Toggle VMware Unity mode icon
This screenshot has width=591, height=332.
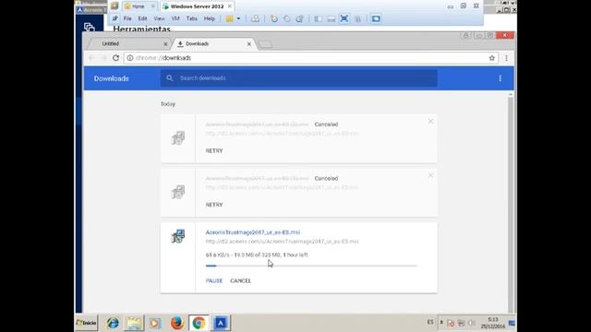[x=357, y=18]
